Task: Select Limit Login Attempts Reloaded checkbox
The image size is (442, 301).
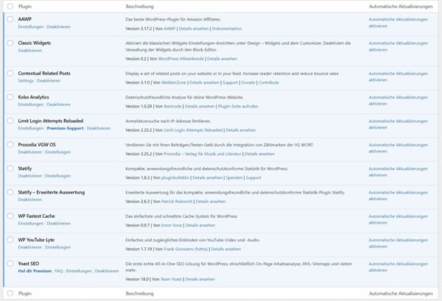Action: tap(10, 121)
